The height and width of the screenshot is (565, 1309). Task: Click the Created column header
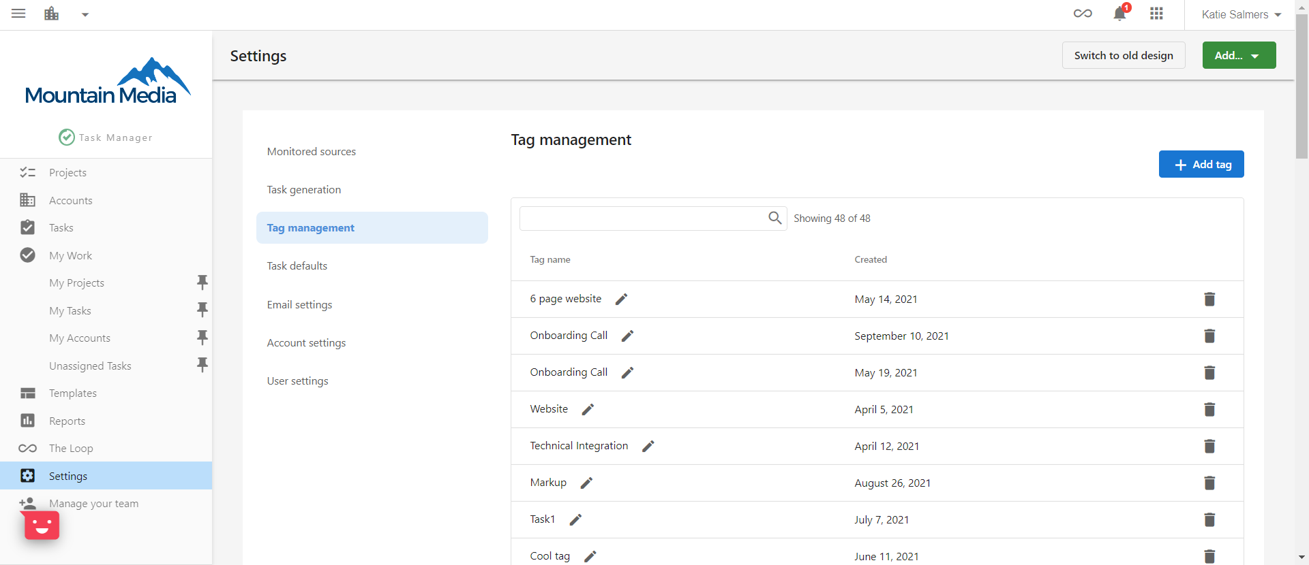(871, 259)
